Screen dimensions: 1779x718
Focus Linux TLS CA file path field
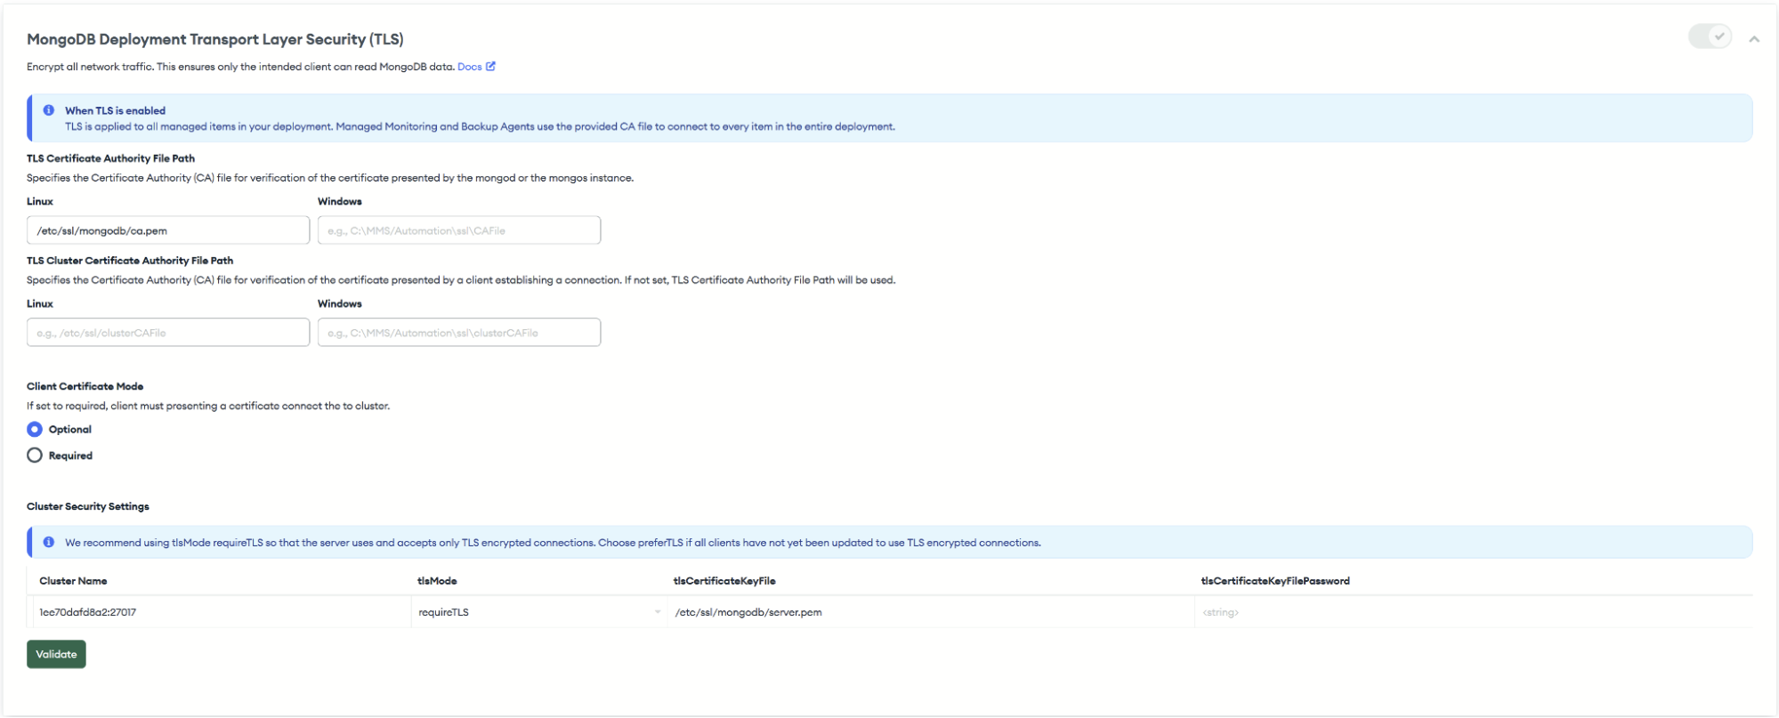pyautogui.click(x=168, y=230)
